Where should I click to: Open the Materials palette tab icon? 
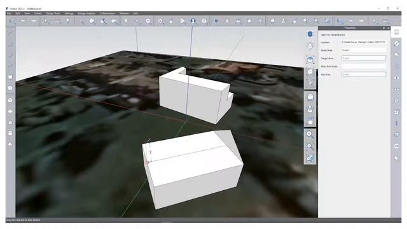click(396, 44)
